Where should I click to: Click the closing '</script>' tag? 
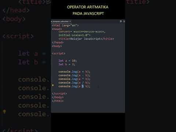pos(59,93)
